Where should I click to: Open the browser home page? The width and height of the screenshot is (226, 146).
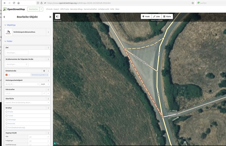19,3
